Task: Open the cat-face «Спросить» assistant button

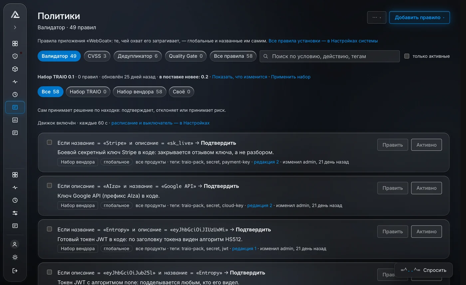Action: pyautogui.click(x=423, y=270)
